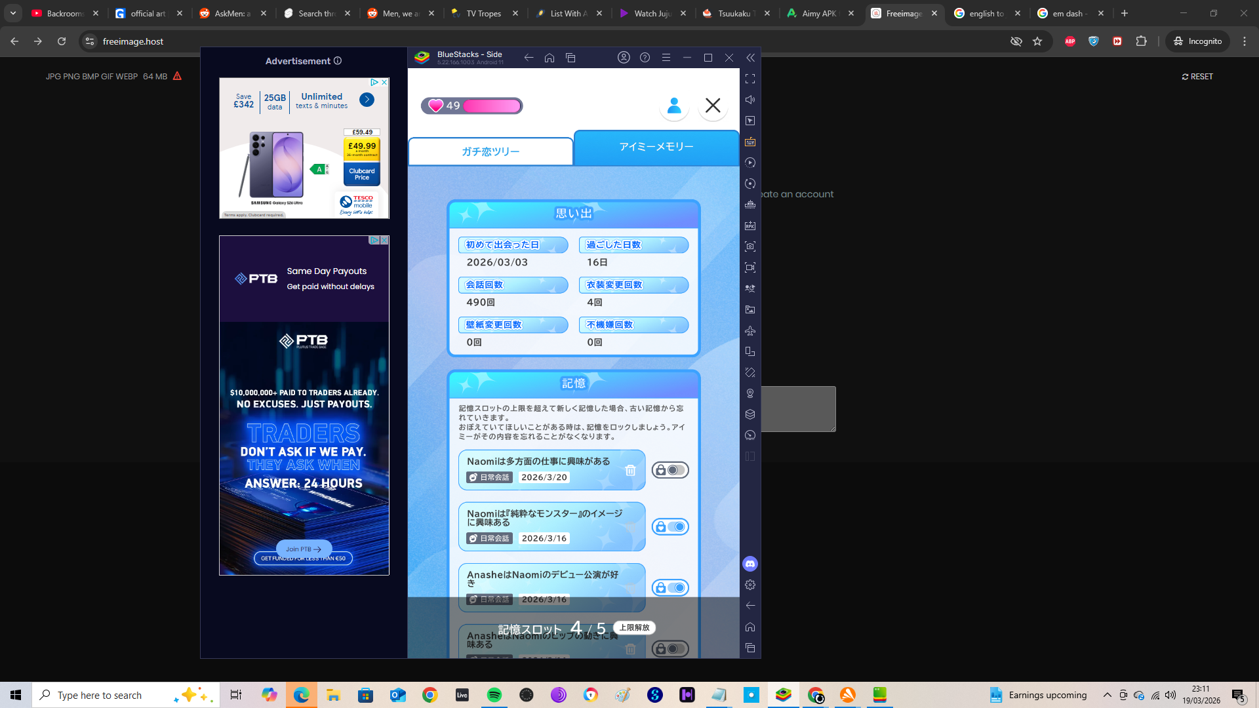Click the BlueStacks fullscreen icon
Screen dimensions: 1259x708
pos(750,79)
